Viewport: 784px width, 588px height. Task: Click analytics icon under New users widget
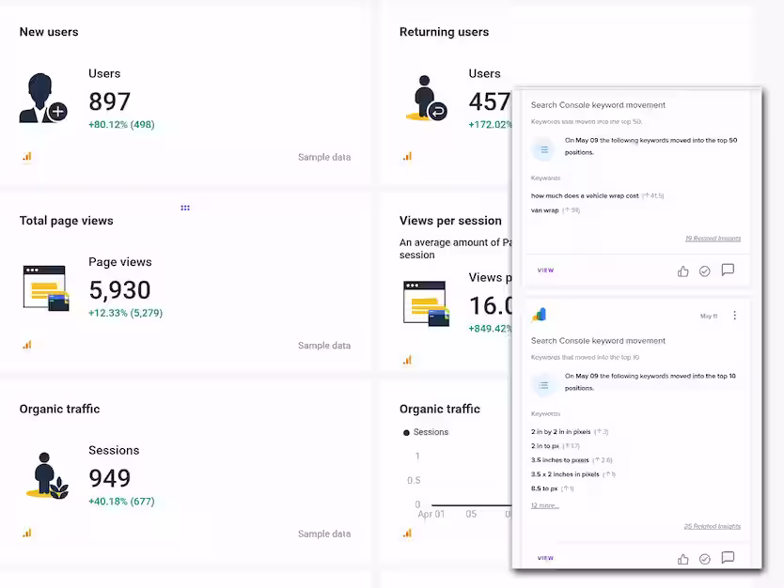(x=27, y=156)
